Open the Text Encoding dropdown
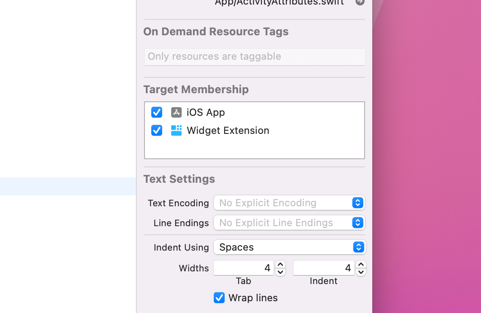This screenshot has width=481, height=313. tap(289, 203)
